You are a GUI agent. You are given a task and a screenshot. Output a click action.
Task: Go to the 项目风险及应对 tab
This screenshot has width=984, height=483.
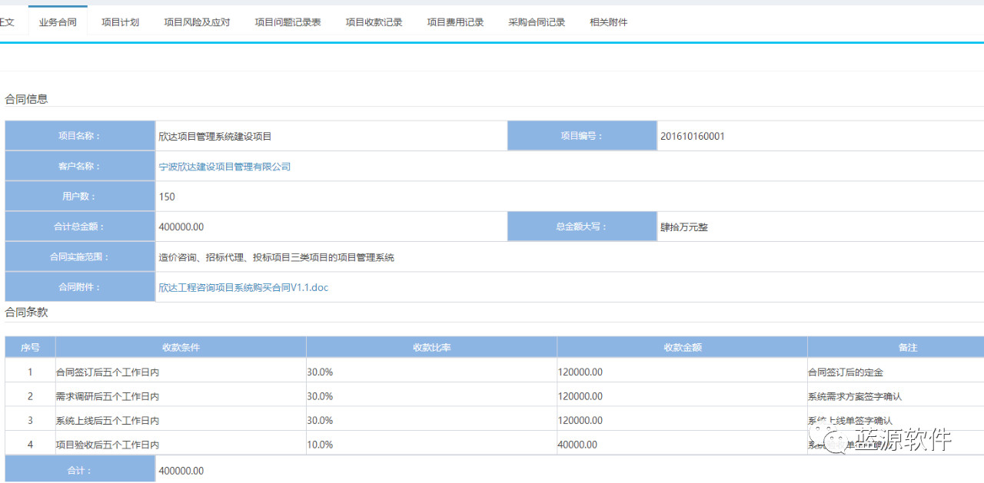(x=197, y=22)
